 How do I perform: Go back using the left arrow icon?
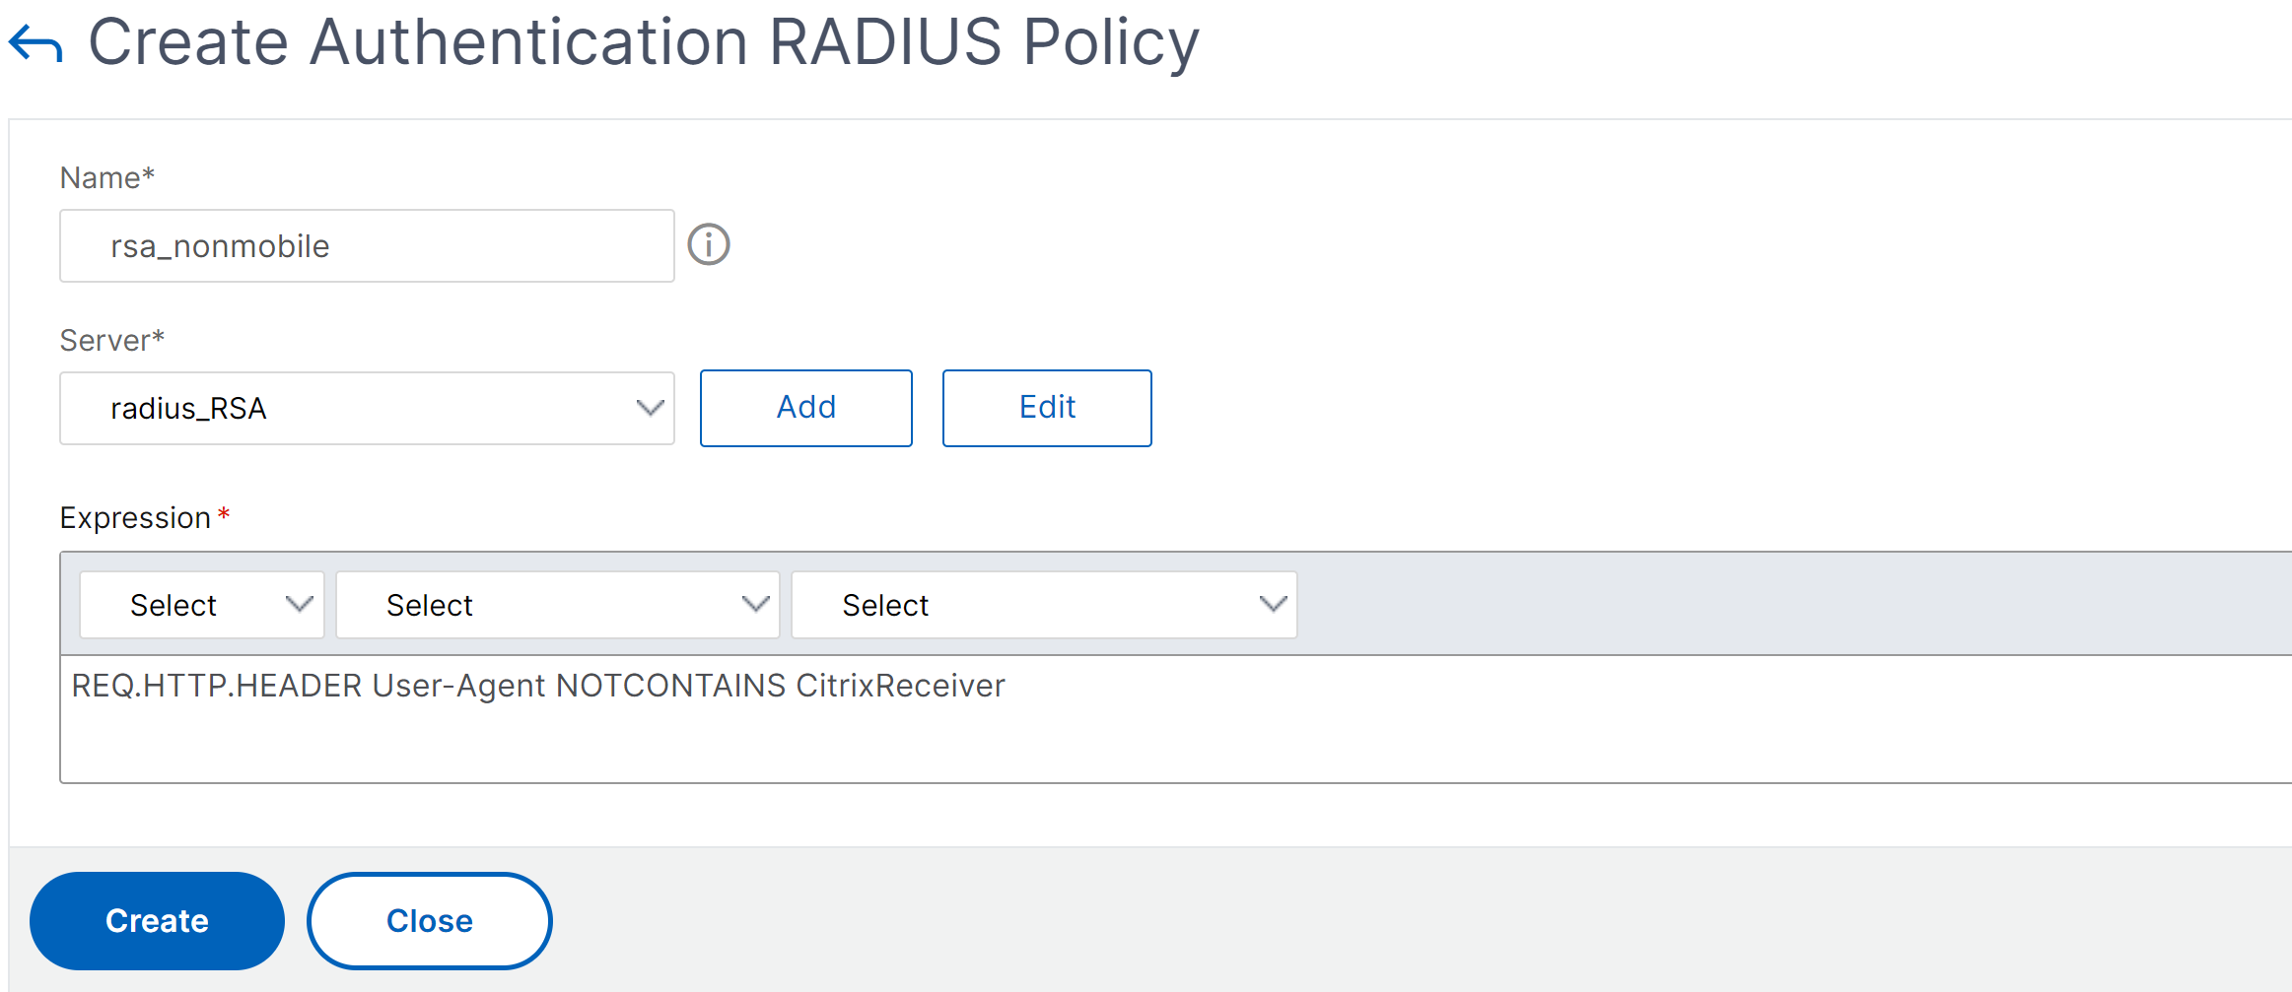coord(35,43)
